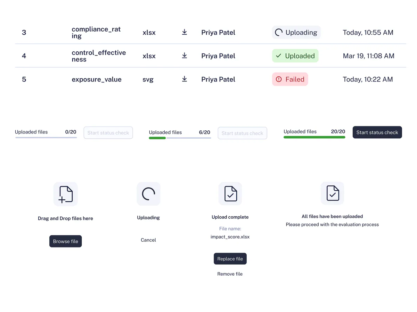Click the Uploading status badge

tap(296, 32)
